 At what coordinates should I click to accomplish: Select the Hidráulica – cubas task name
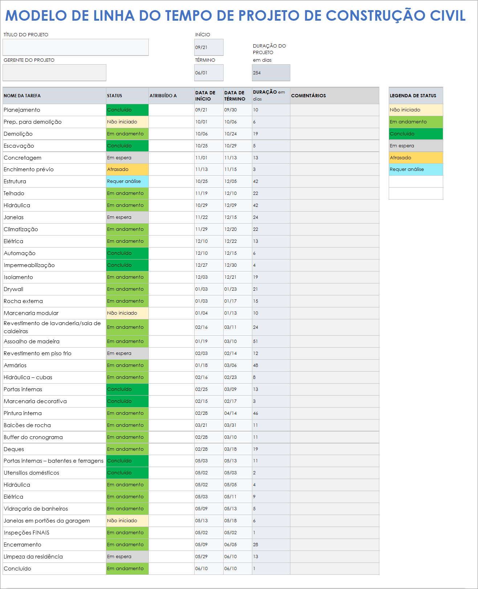(54, 377)
